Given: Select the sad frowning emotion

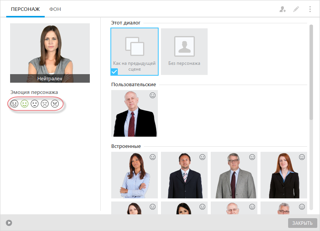Looking at the screenshot, I should pos(45,104).
